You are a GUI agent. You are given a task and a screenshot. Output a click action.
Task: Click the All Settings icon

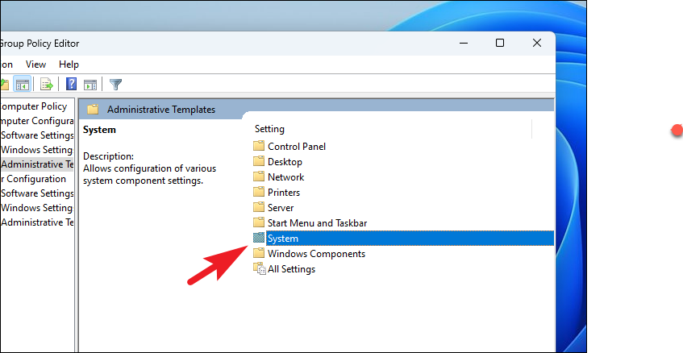click(259, 268)
